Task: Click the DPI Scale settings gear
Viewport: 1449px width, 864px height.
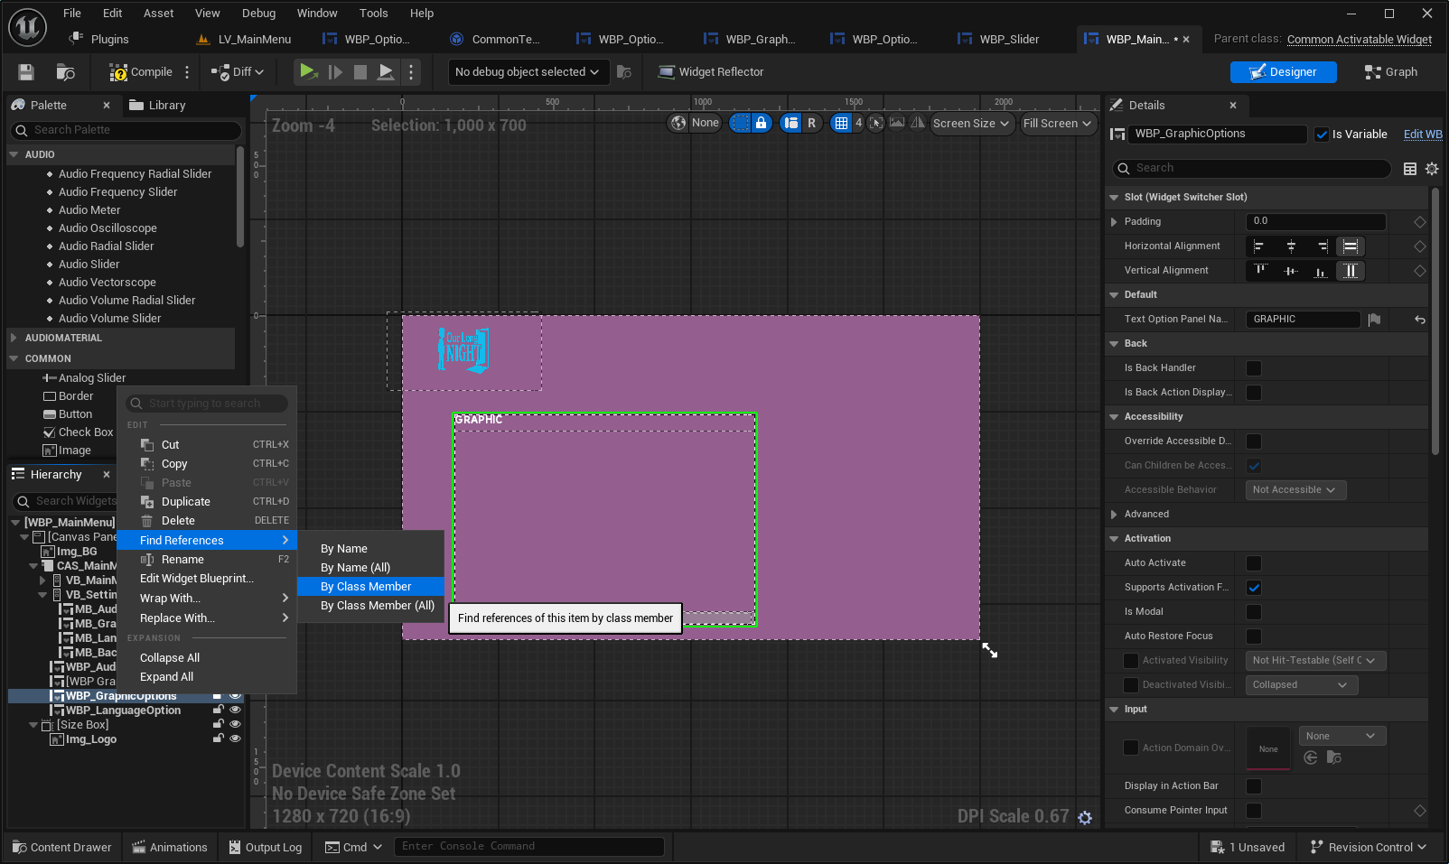Action: click(1085, 818)
